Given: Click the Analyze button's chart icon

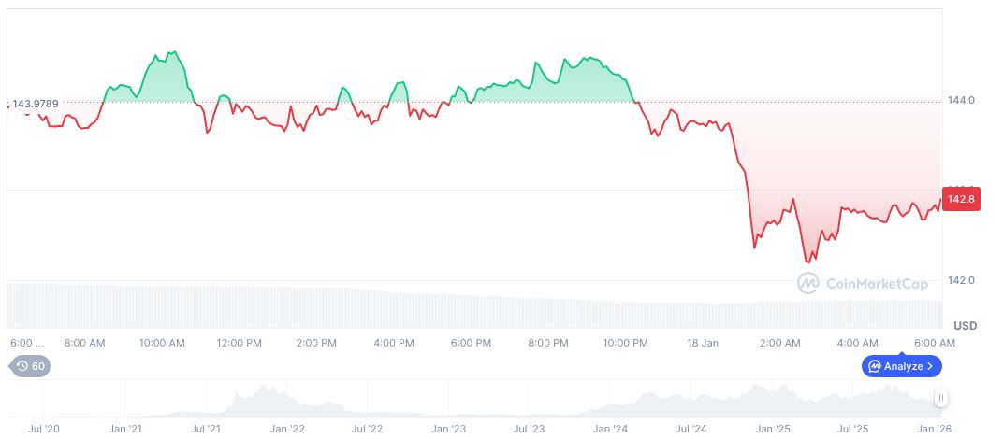Looking at the screenshot, I should tap(874, 366).
